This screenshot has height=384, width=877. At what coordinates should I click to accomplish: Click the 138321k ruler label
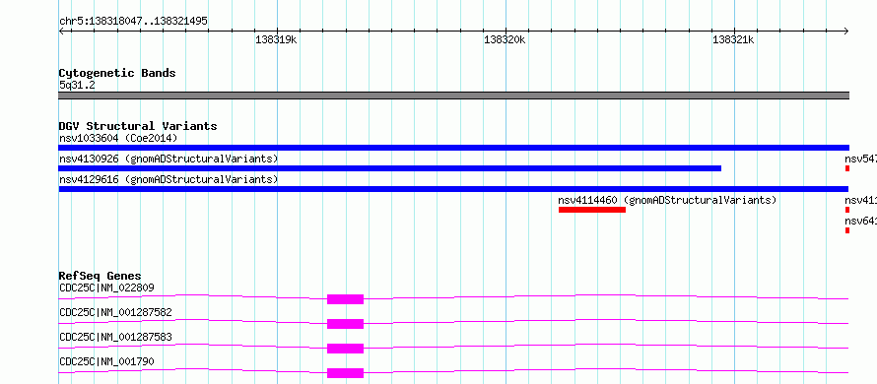tap(734, 39)
